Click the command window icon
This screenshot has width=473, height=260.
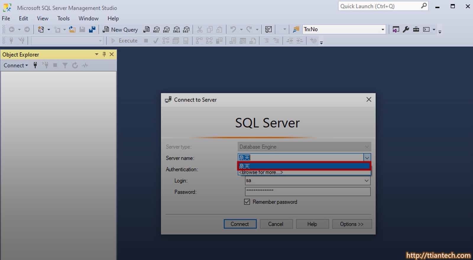pyautogui.click(x=426, y=29)
